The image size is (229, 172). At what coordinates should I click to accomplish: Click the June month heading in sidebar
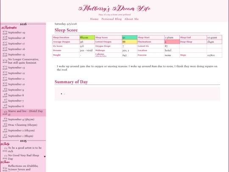point(5,162)
